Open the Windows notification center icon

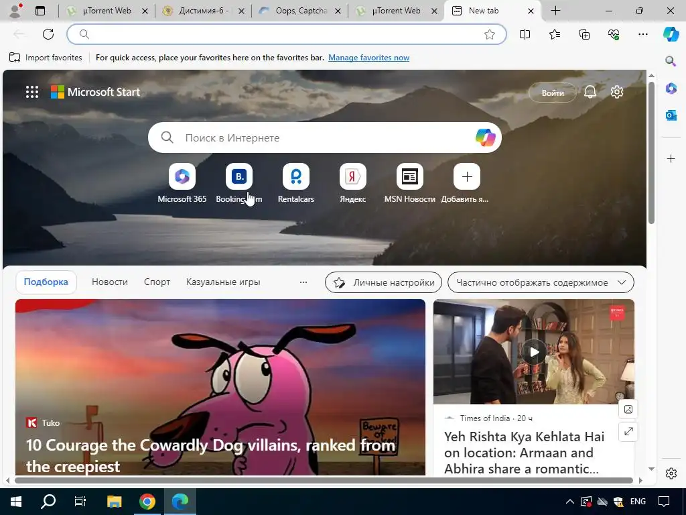(664, 502)
